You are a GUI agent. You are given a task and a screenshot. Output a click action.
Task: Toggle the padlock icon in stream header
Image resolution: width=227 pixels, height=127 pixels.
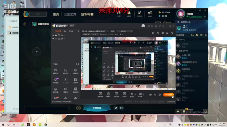click(x=158, y=33)
